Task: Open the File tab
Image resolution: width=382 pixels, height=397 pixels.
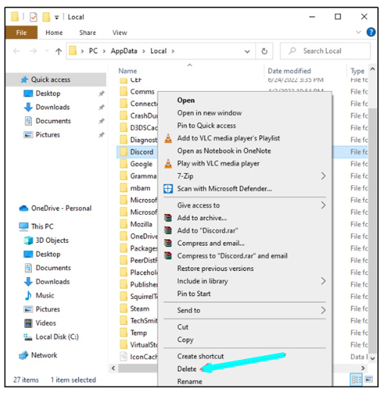Action: pos(21,33)
